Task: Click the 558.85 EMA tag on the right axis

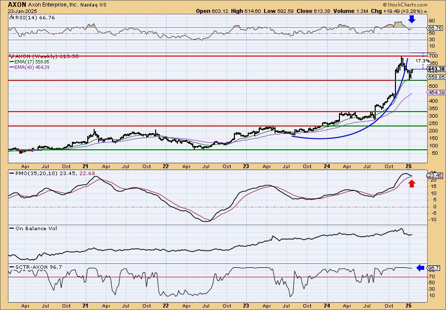Action: click(x=436, y=77)
